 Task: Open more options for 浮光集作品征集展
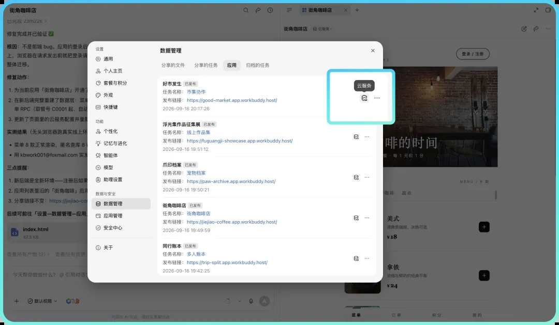pos(367,137)
